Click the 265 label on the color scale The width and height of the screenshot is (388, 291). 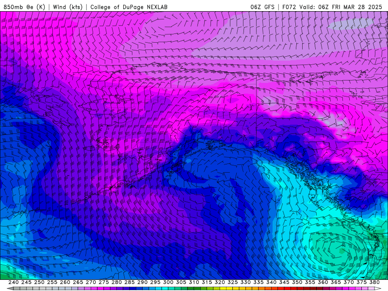coord(78,282)
